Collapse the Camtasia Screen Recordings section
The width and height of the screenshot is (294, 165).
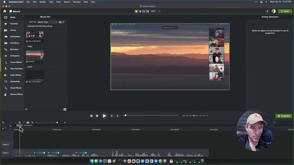coord(26,26)
